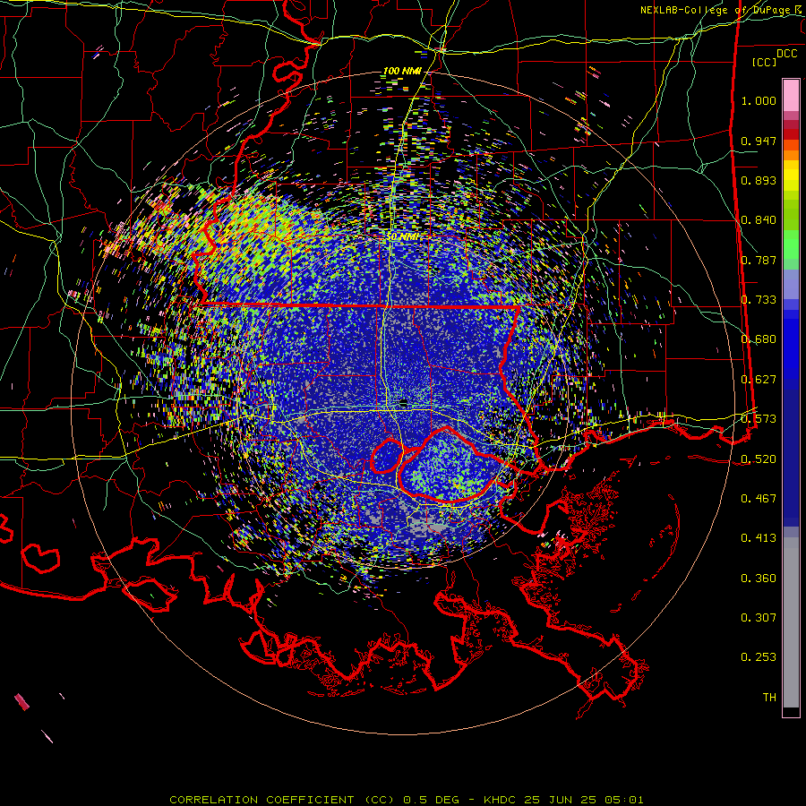Click the Correlation Coefficient caption at bottom

click(406, 800)
